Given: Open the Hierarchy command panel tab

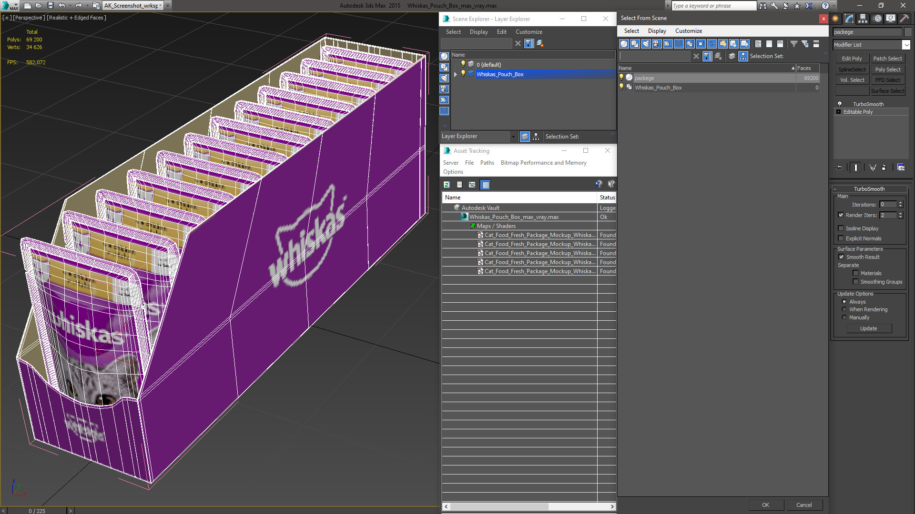Looking at the screenshot, I should [863, 19].
